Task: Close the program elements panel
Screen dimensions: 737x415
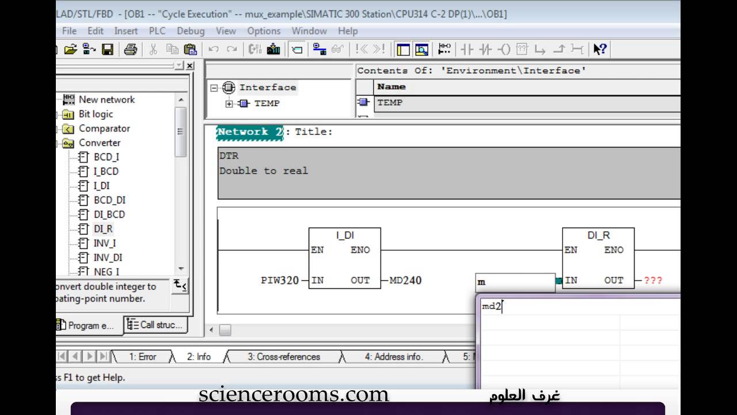Action: click(191, 66)
